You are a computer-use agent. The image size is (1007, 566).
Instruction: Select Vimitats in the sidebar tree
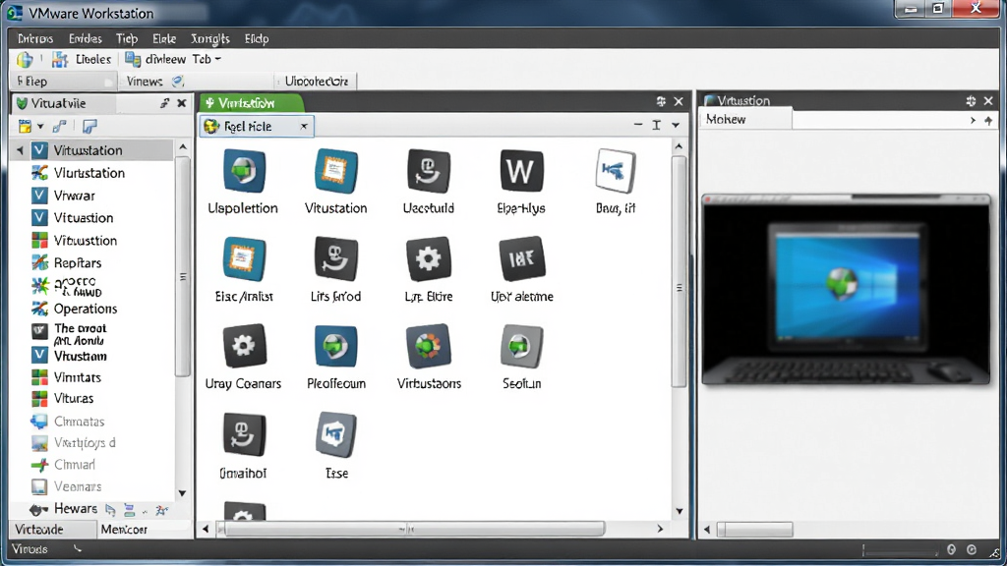pos(78,377)
